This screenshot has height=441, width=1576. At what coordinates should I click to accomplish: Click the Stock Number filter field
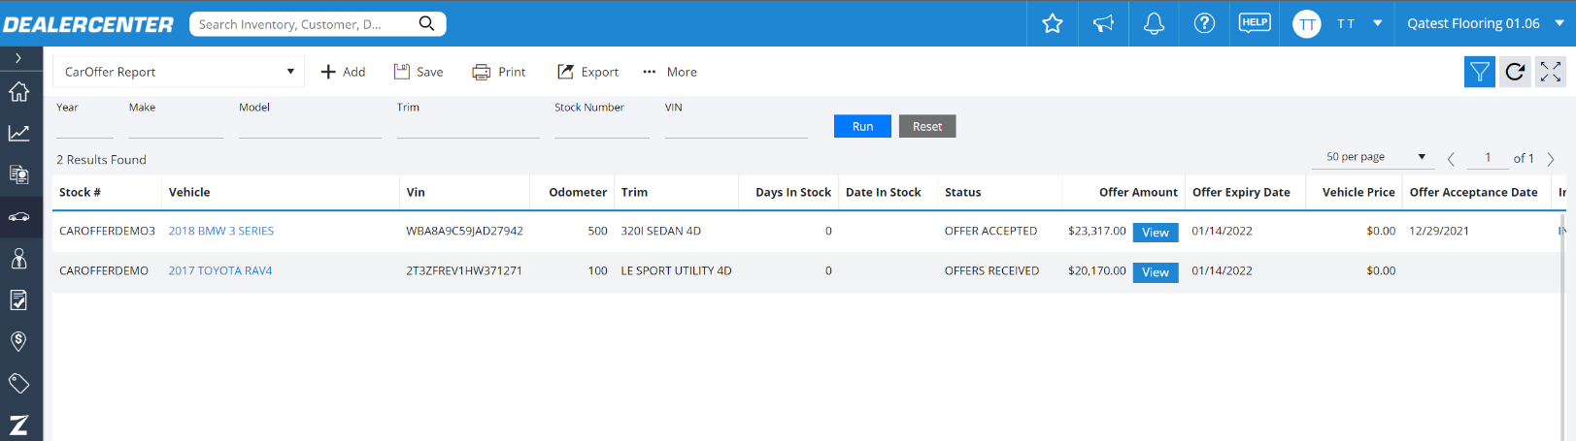(x=602, y=127)
